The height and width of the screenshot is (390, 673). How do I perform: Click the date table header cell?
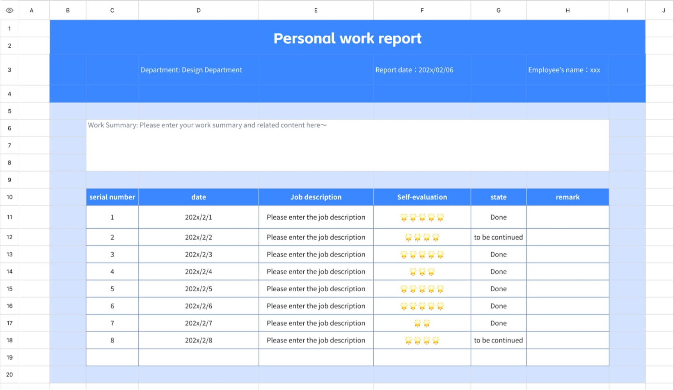pos(199,197)
